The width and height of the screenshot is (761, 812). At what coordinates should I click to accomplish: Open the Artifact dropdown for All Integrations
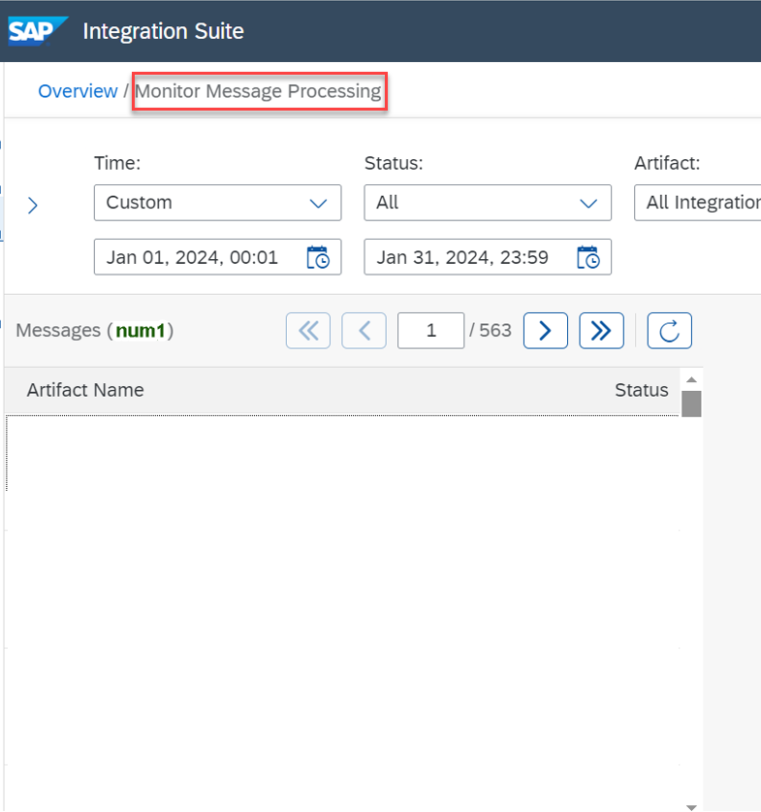(698, 203)
